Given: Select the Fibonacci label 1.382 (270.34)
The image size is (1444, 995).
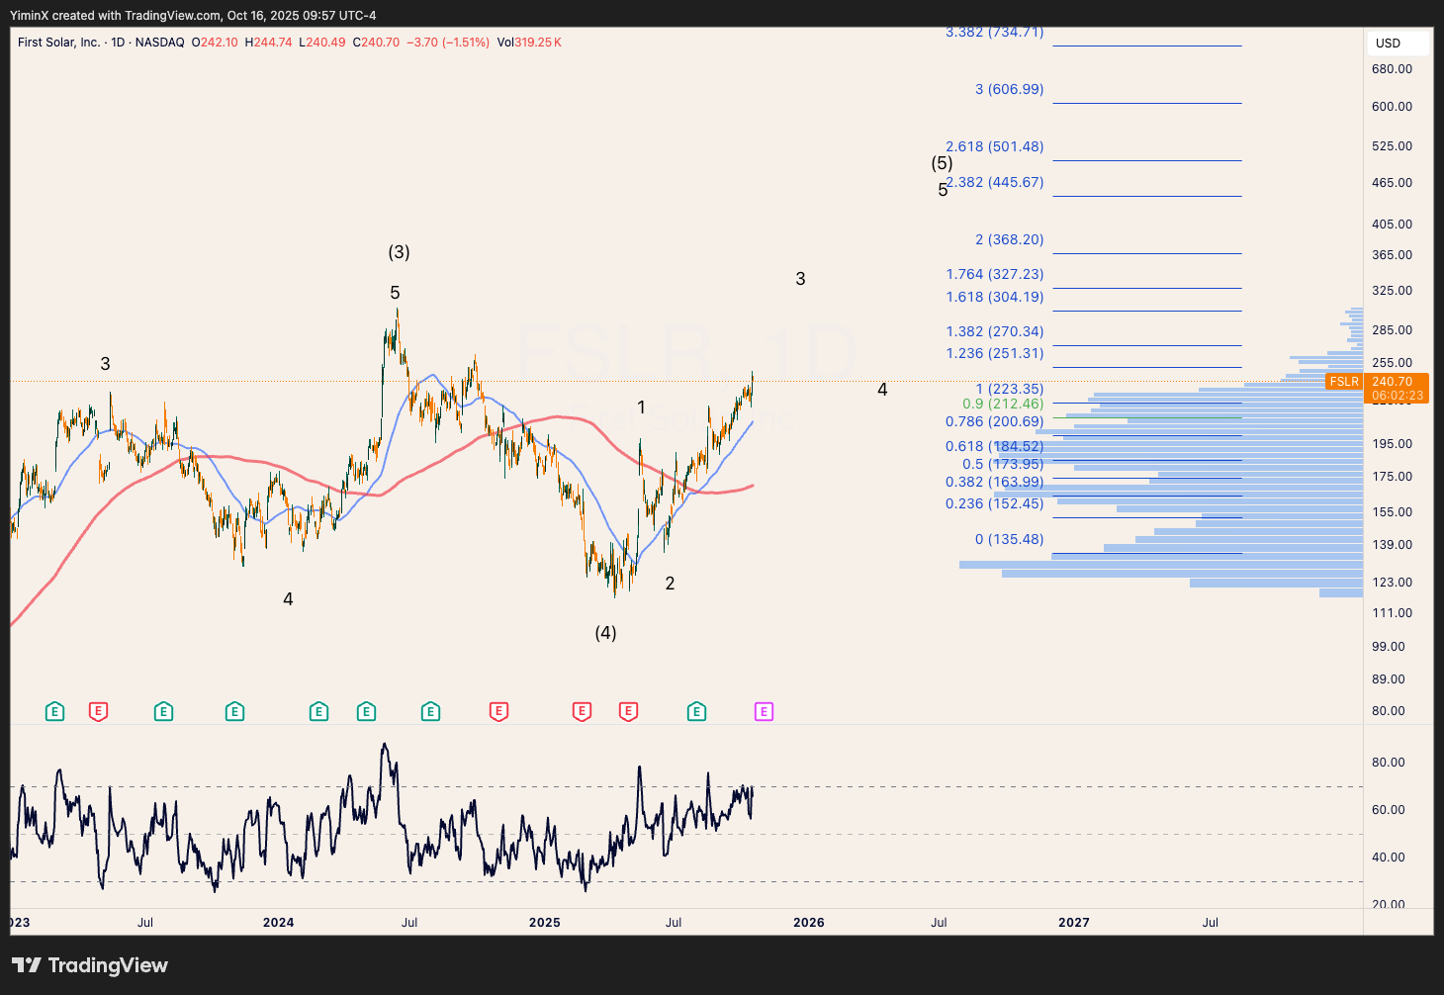Looking at the screenshot, I should coord(994,331).
